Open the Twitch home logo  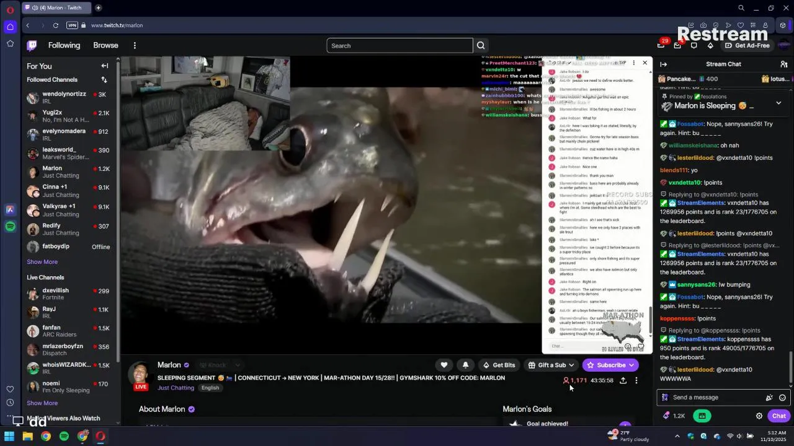pos(32,45)
